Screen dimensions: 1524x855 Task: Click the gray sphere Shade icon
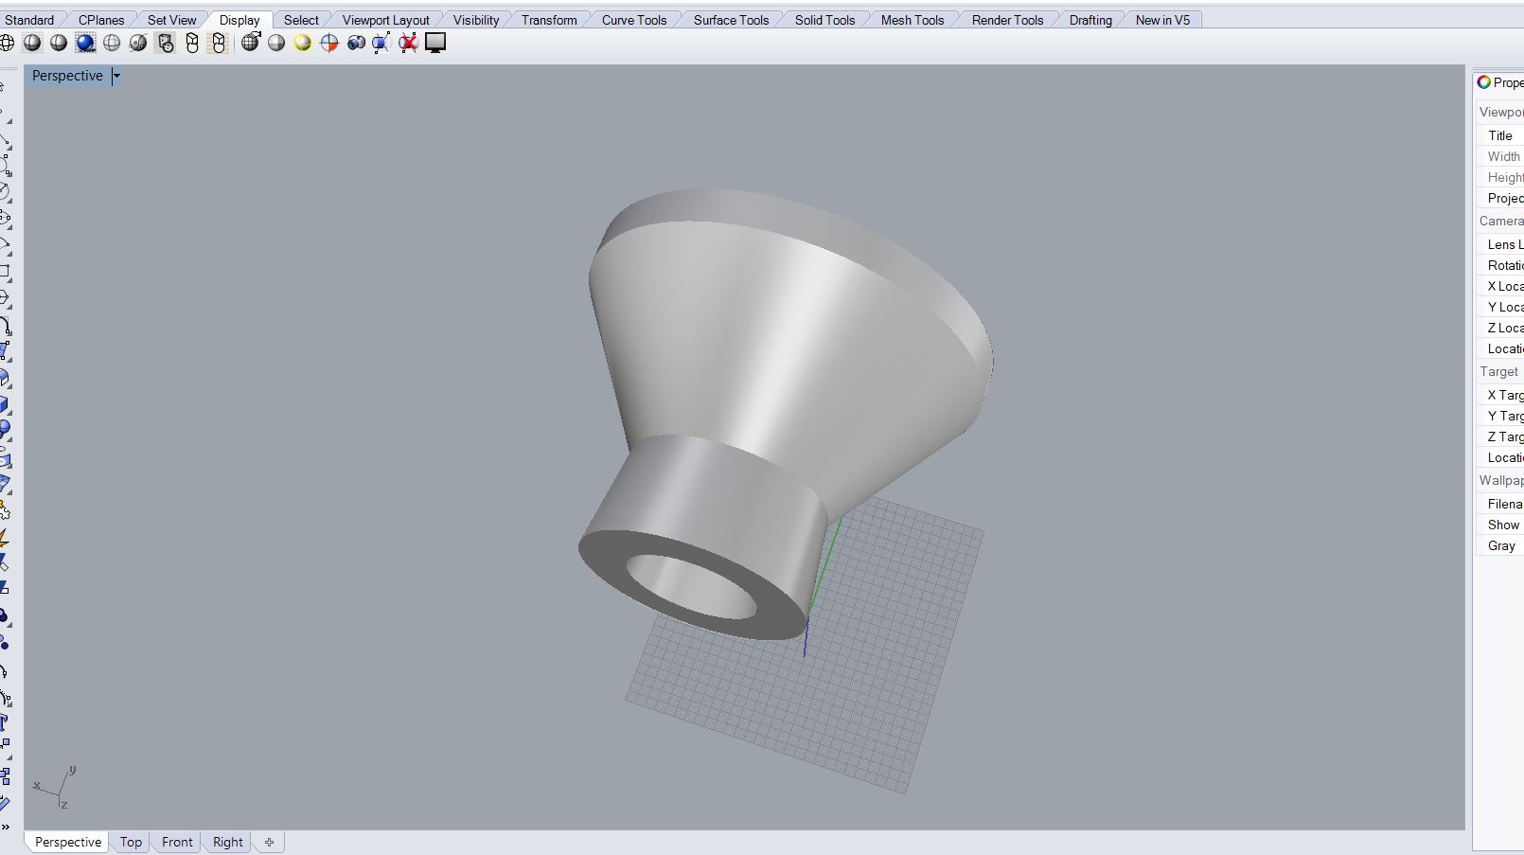pyautogui.click(x=276, y=43)
